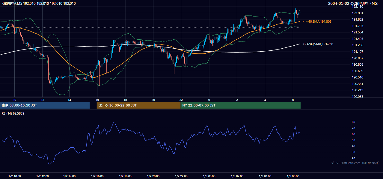Viewport: 383px width, 179px height.
Task: Click RSI axis level 40
Action: click(x=353, y=146)
